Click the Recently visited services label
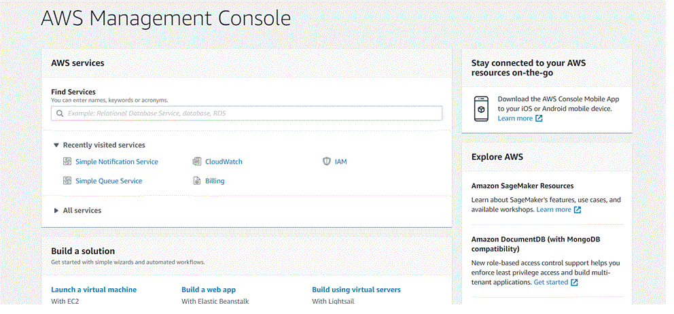 point(104,145)
